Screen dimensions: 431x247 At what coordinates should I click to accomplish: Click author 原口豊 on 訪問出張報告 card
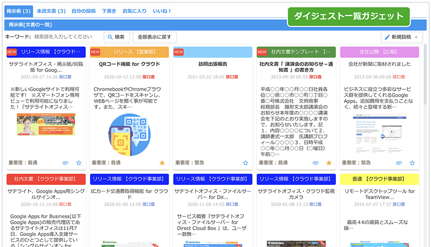232,77
